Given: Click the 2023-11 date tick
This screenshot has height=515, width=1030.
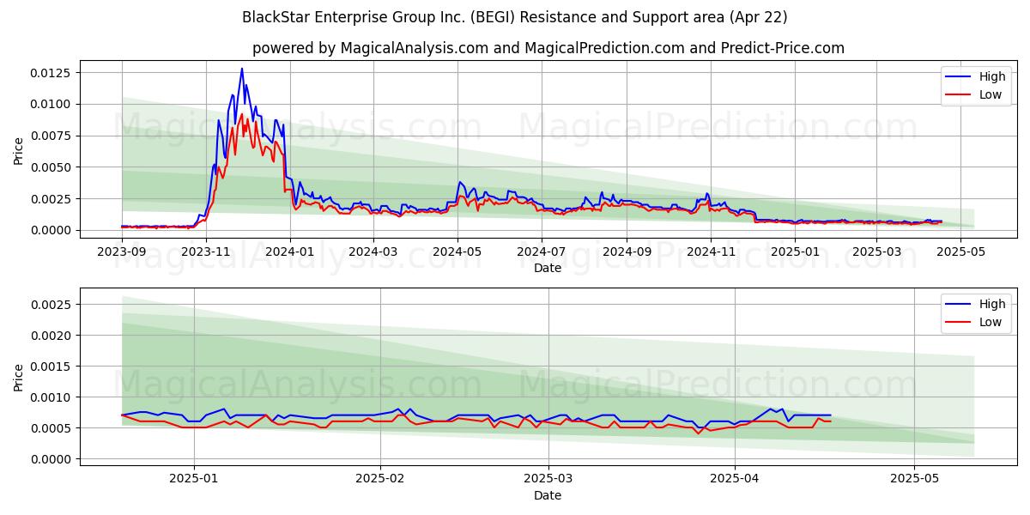Looking at the screenshot, I should coord(205,251).
